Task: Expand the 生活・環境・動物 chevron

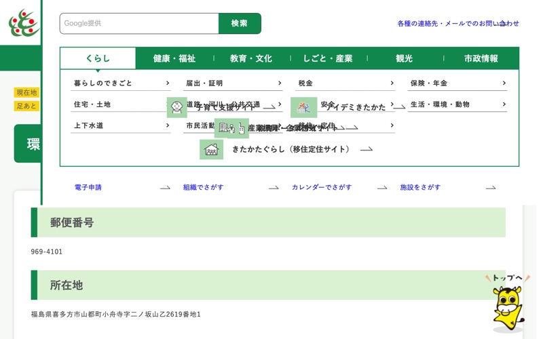Action: [504, 104]
